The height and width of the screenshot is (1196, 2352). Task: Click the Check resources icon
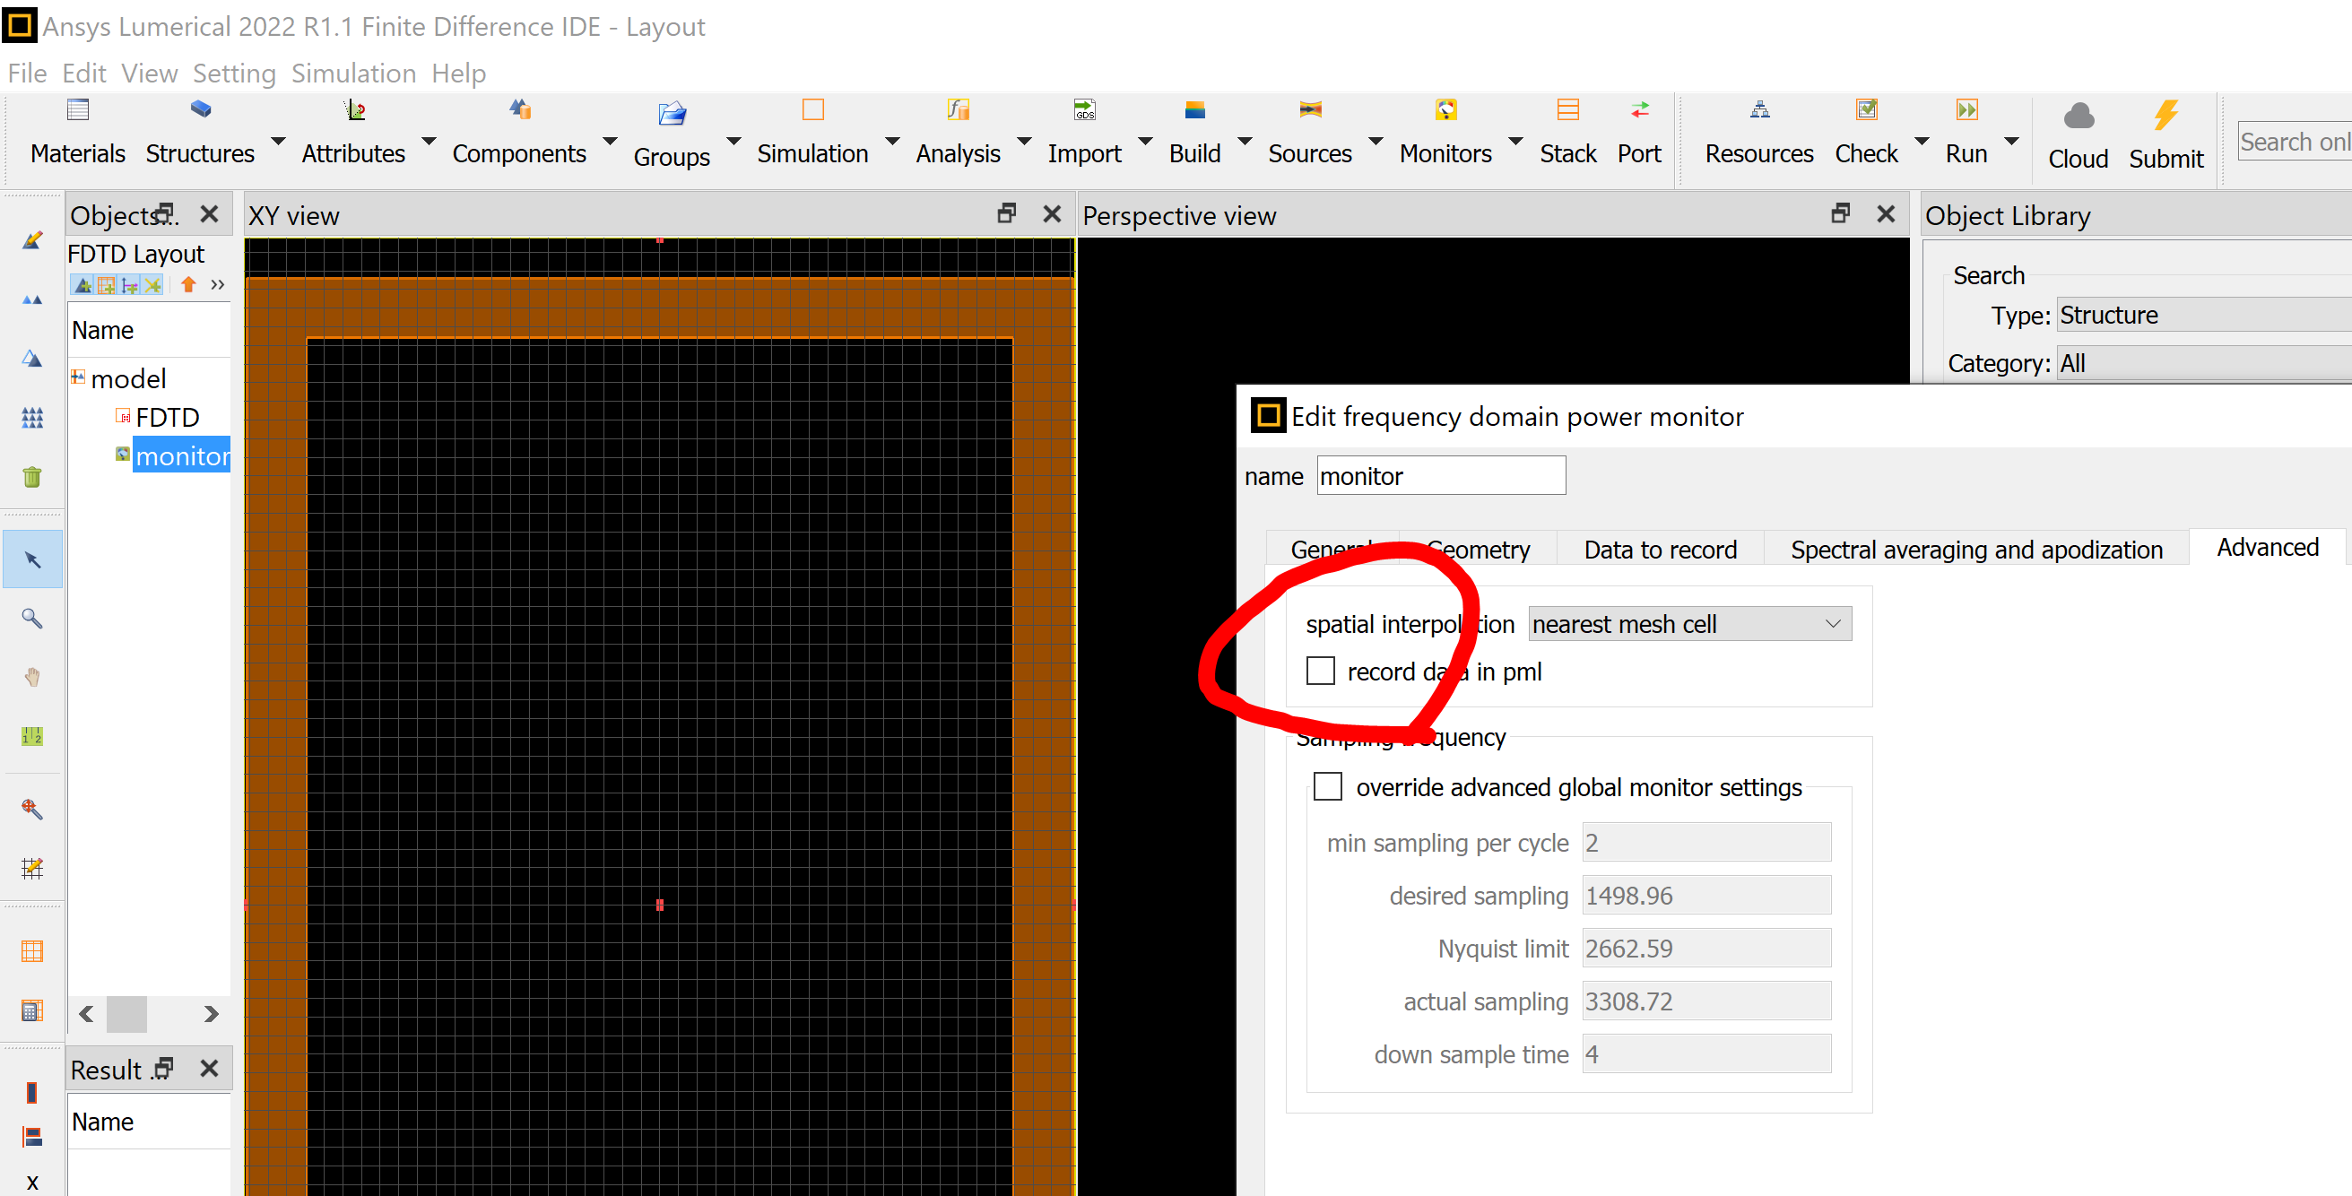click(x=1866, y=111)
